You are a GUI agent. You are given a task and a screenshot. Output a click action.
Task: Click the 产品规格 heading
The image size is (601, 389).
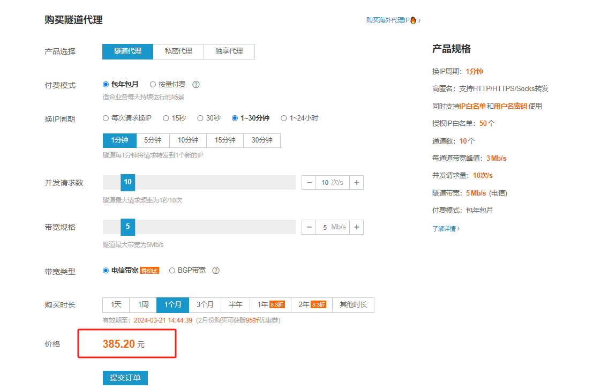[452, 49]
